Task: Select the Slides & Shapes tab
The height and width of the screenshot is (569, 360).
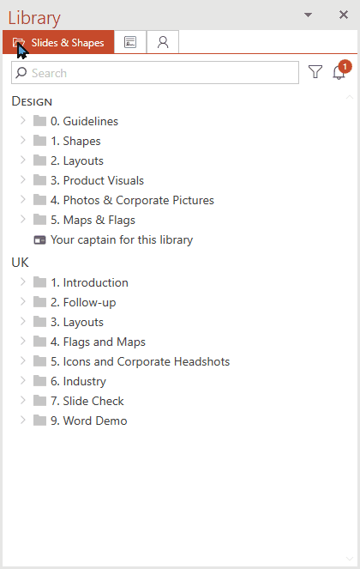Action: click(x=58, y=42)
